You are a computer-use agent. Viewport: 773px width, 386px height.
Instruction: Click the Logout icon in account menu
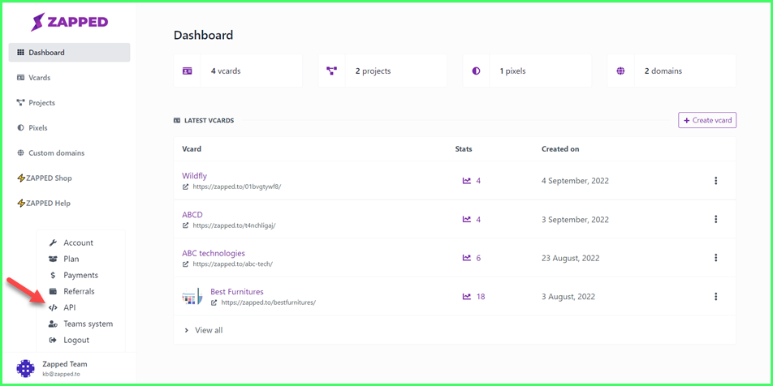coord(54,341)
